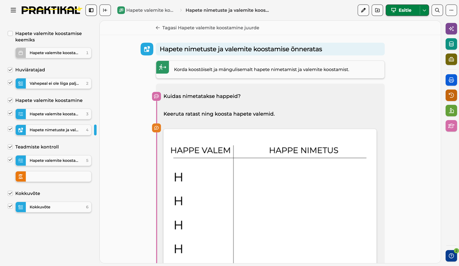Open sidebar item 6 Kokkuvõte
459x266 pixels.
53,207
